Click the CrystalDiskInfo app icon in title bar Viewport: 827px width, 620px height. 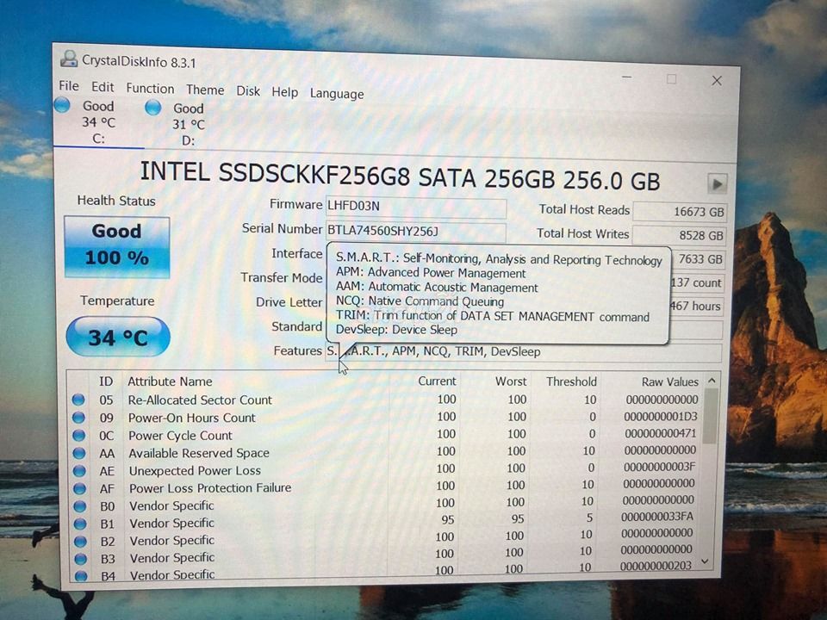tap(69, 59)
